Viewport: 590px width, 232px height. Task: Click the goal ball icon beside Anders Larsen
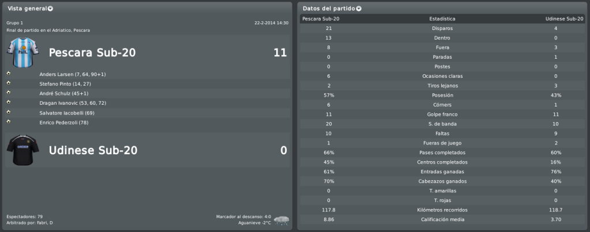point(8,73)
